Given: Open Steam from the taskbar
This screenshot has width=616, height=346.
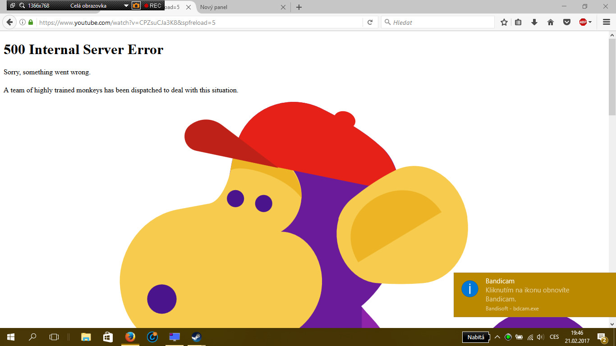Looking at the screenshot, I should [x=196, y=337].
